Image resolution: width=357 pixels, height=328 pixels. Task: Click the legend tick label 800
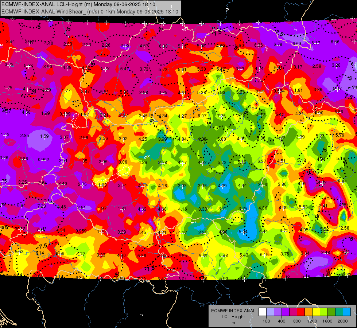pyautogui.click(x=297, y=321)
